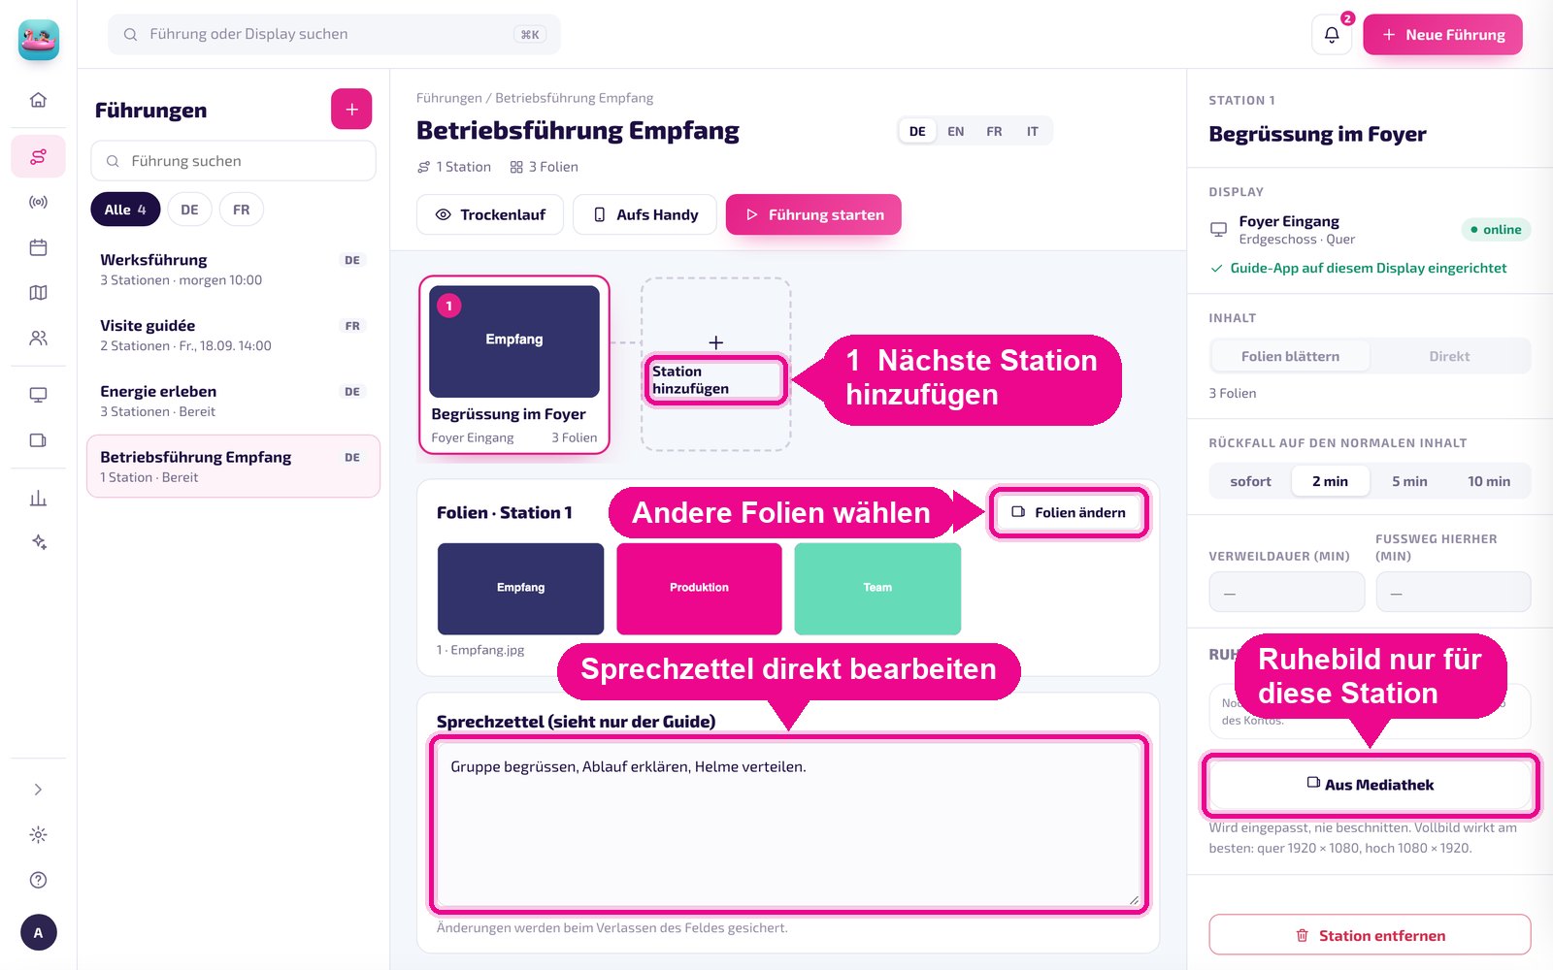
Task: Click the 'Aufs Handy' button
Action: 644,214
